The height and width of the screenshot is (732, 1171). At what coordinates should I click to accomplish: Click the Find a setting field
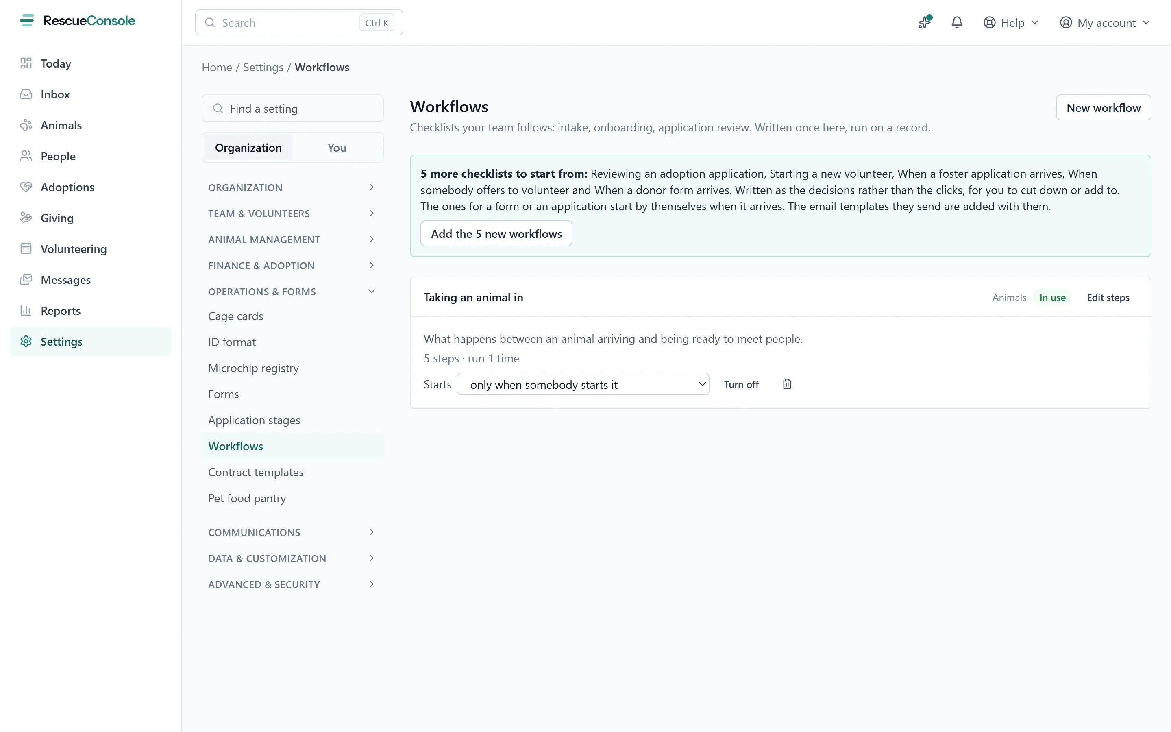point(292,109)
